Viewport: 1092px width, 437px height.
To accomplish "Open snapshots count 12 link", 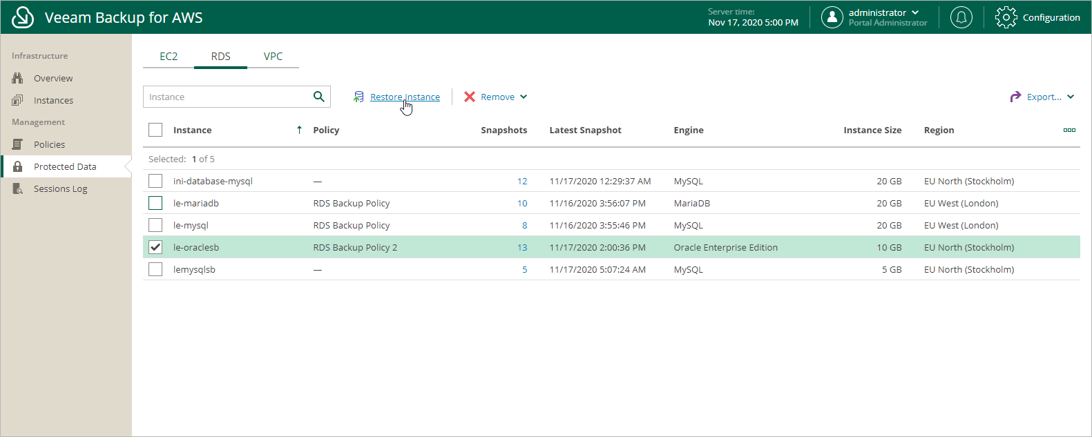I will (522, 182).
